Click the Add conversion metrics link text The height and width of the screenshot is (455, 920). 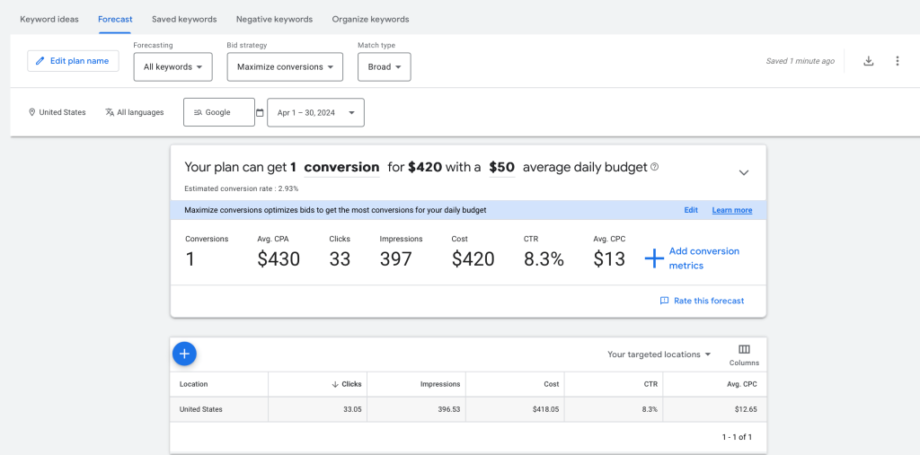[704, 258]
